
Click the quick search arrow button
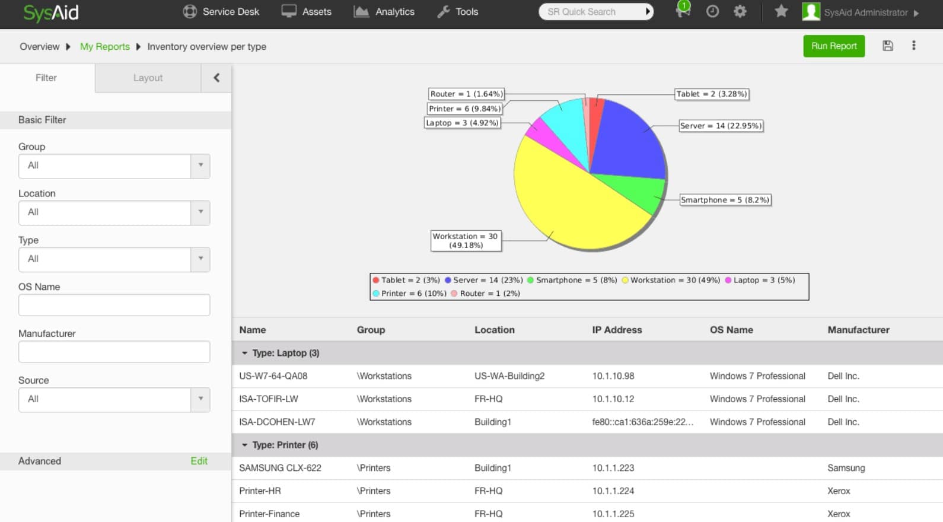648,12
